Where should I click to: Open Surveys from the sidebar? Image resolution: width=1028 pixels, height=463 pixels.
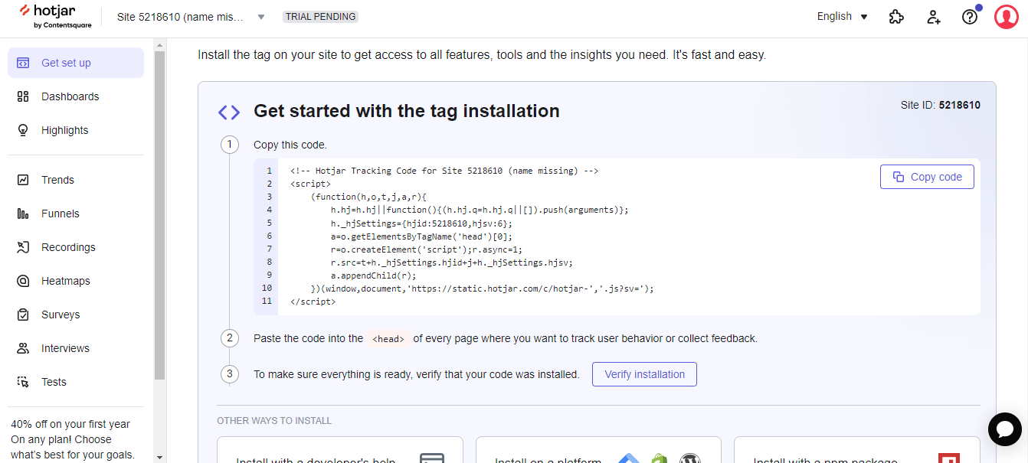click(x=61, y=315)
